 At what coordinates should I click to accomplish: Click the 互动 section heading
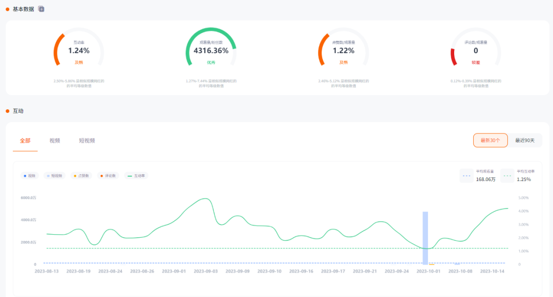click(18, 111)
